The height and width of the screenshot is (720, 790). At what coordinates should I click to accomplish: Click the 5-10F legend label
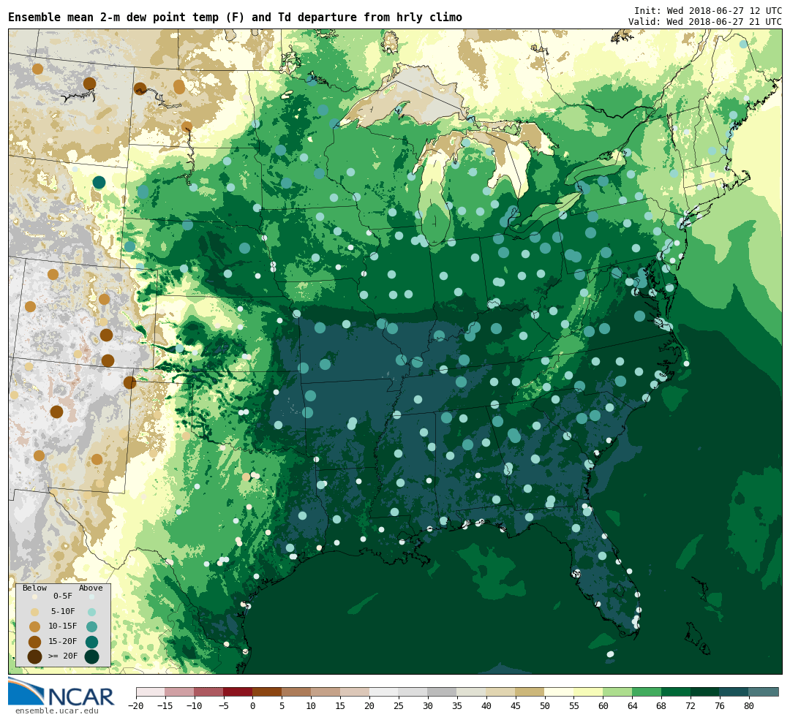63,611
